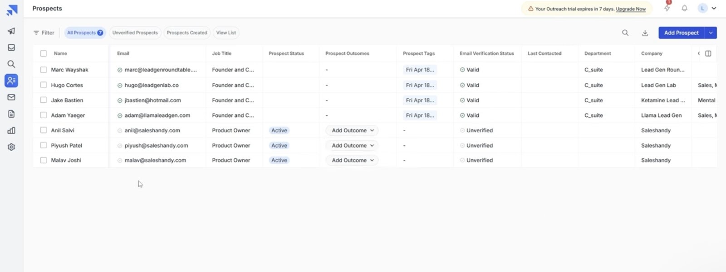Select the checkbox for Piyush Patel
This screenshot has height=272, width=726.
(x=44, y=145)
